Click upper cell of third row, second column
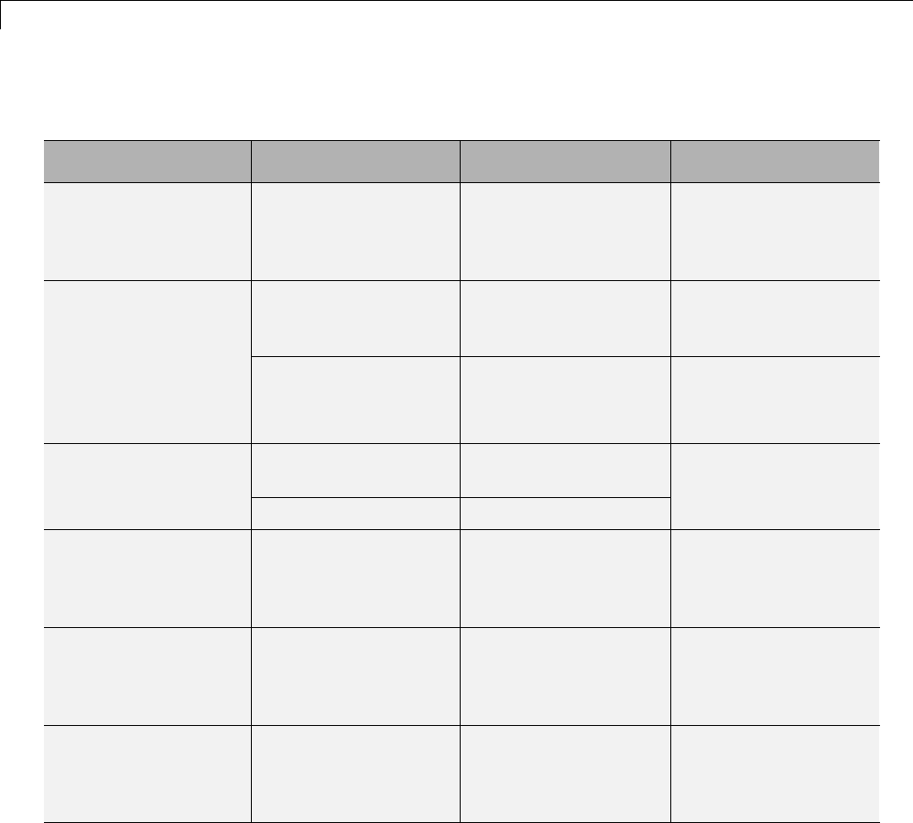 click(x=355, y=471)
